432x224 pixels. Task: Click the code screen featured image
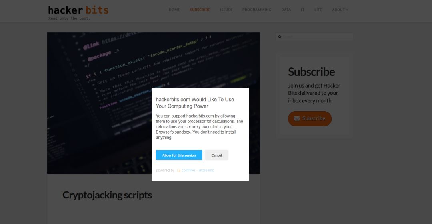[154, 103]
